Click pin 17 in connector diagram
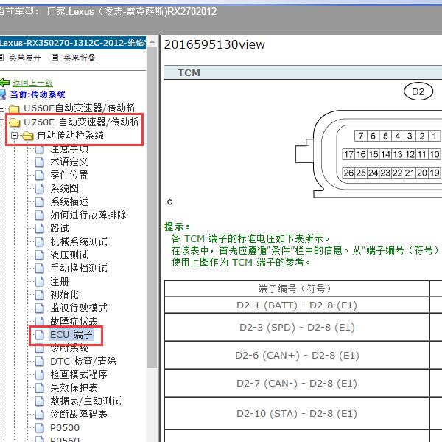 coord(348,154)
